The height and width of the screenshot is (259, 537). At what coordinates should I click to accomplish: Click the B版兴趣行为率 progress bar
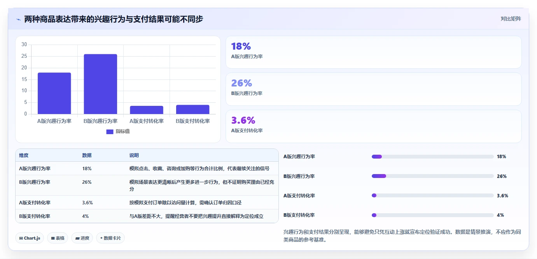pos(432,176)
